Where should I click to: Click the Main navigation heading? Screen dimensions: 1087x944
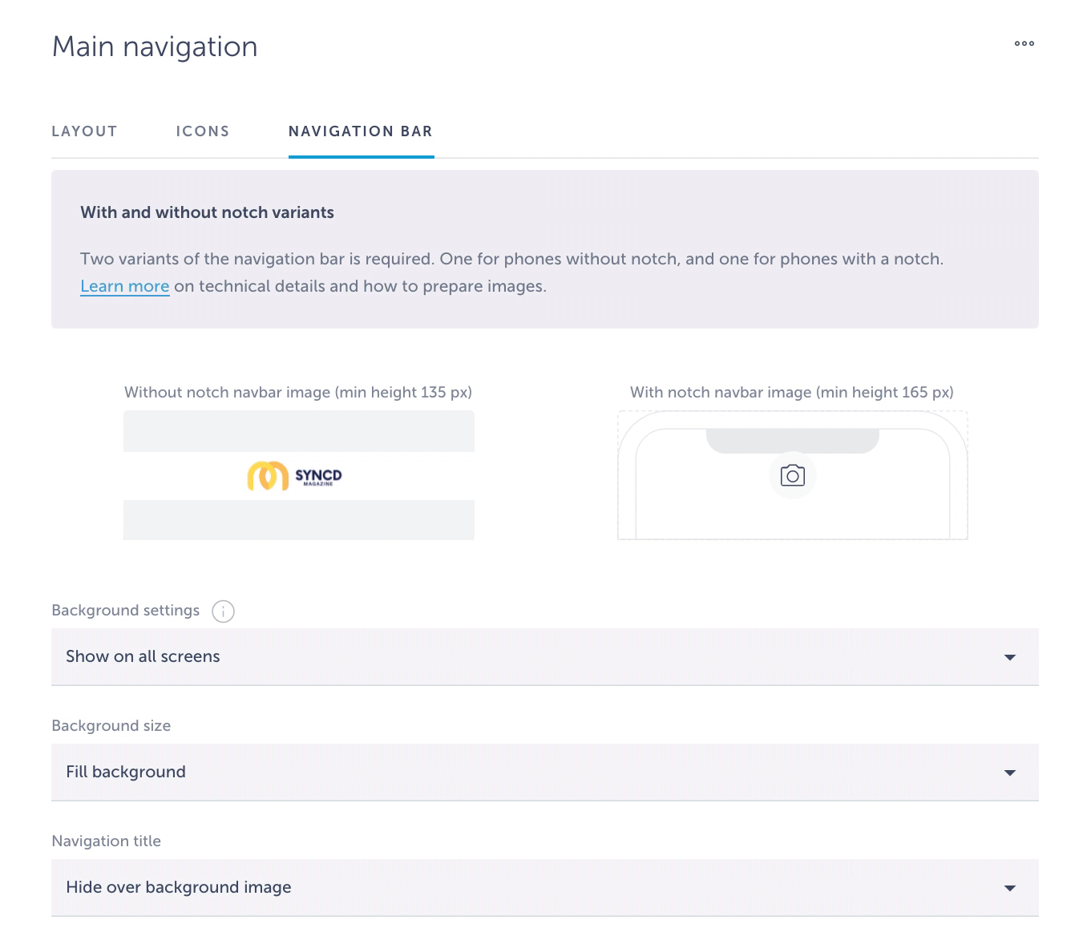click(155, 46)
